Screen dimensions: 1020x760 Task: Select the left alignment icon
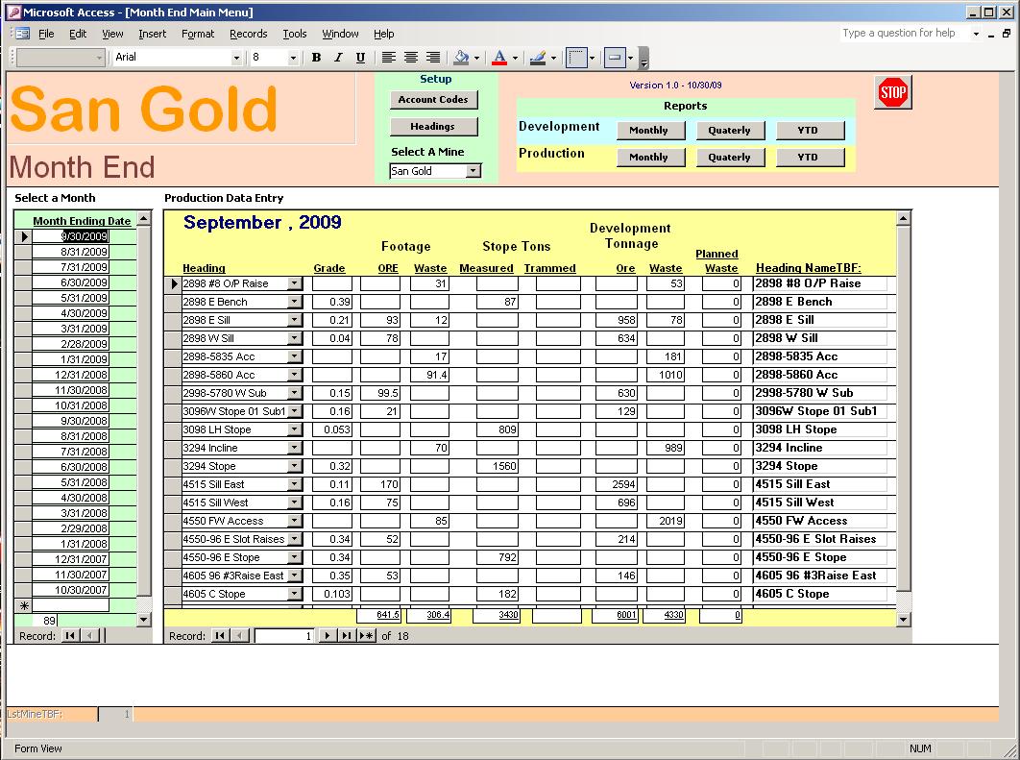388,58
